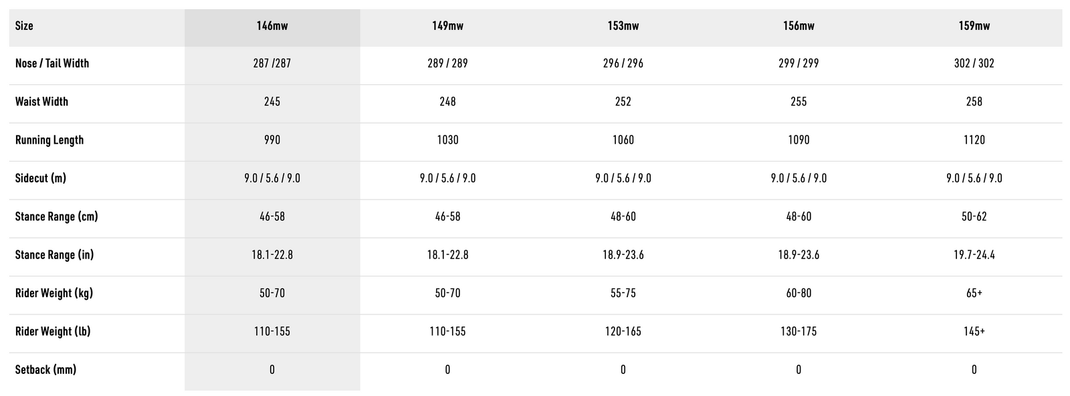Click the 302 / 302 nose tail width cell
This screenshot has height=396, width=1070.
974,63
